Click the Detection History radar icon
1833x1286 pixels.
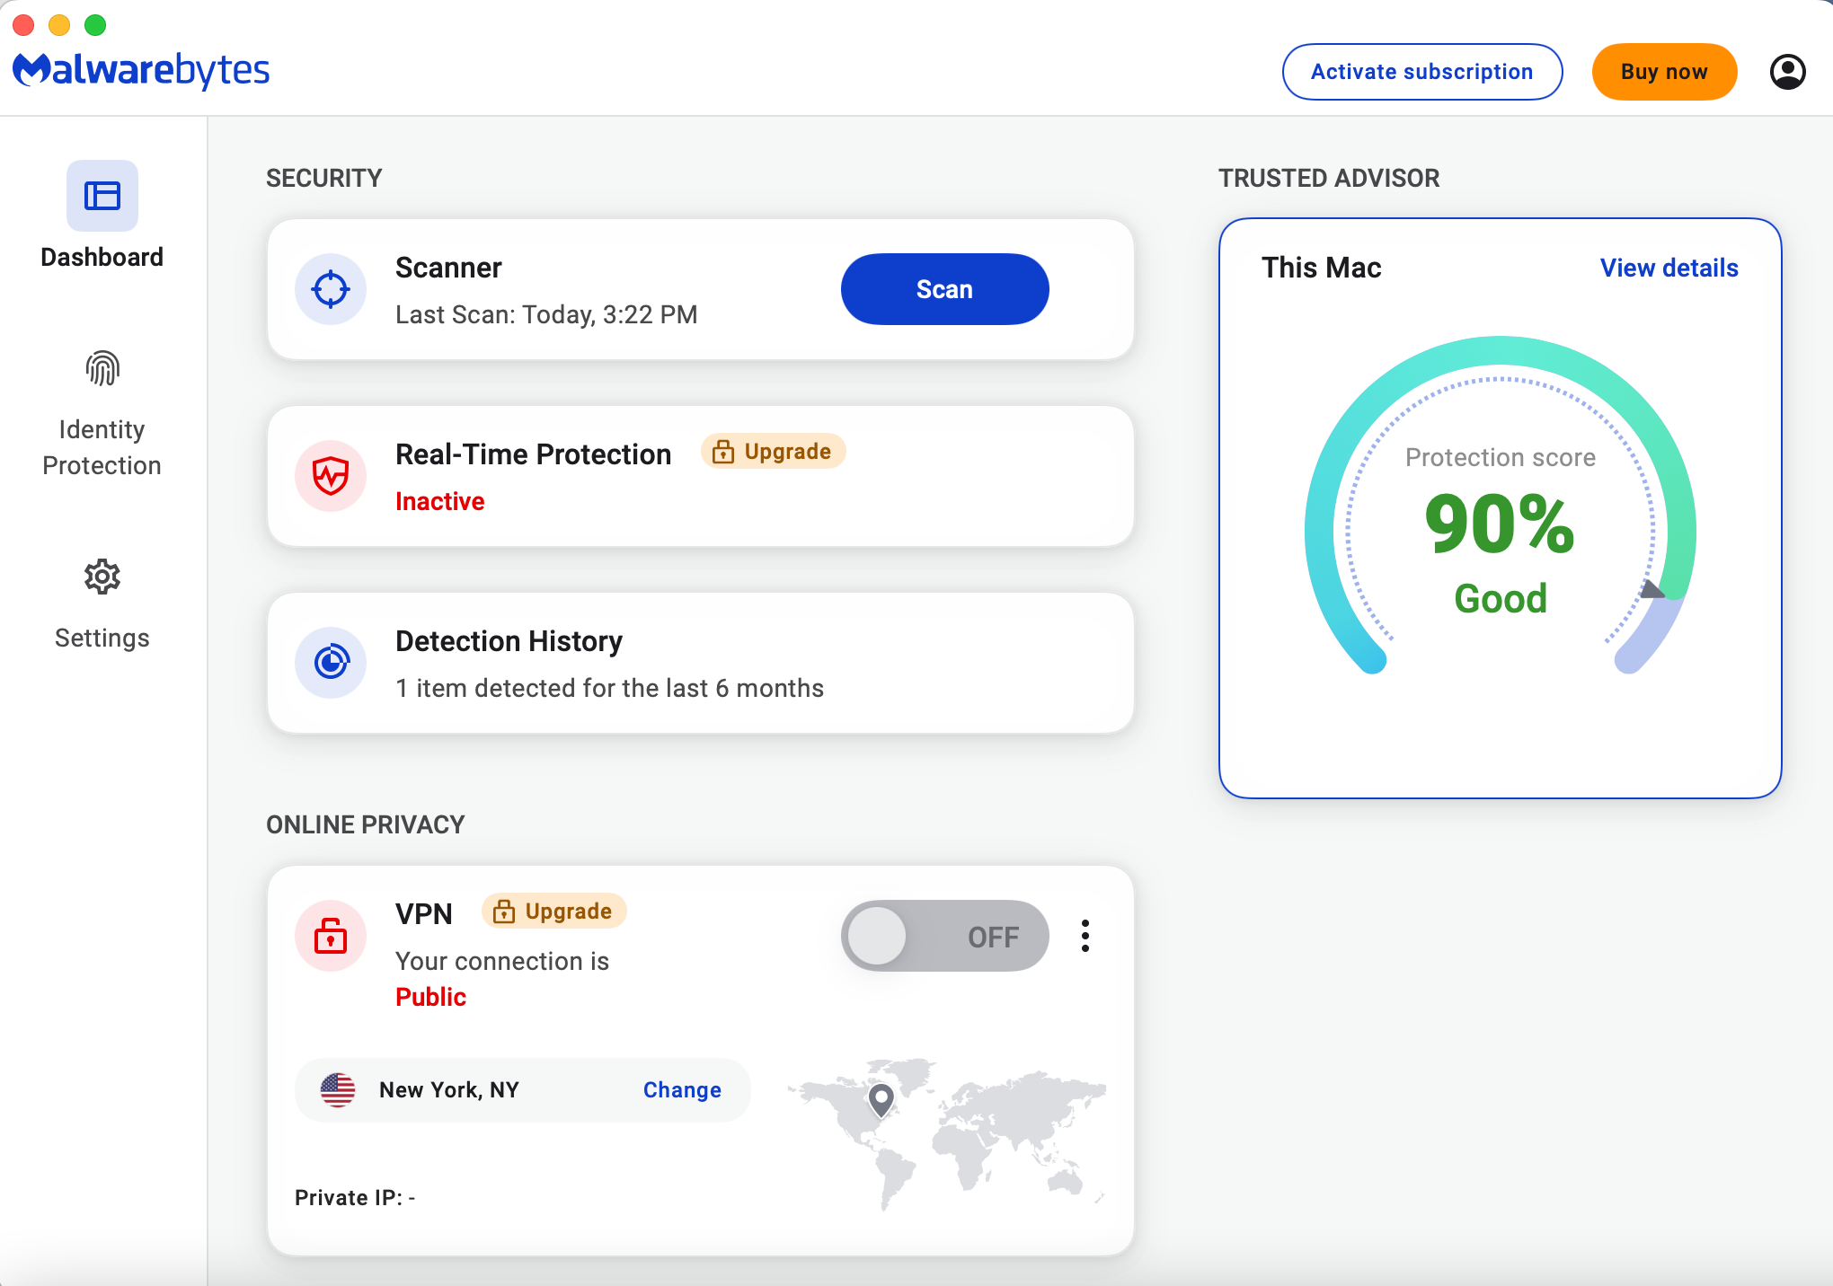point(330,664)
